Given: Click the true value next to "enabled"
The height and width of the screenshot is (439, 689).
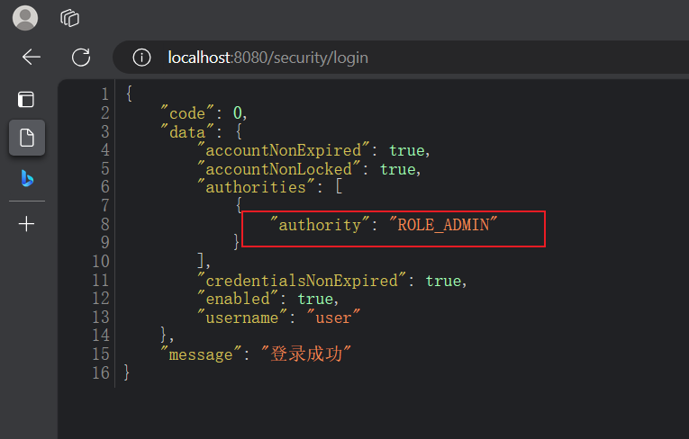Looking at the screenshot, I should pyautogui.click(x=315, y=299).
